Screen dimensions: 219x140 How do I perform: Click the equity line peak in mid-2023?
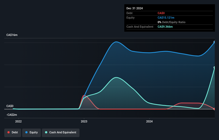[x=116, y=42]
